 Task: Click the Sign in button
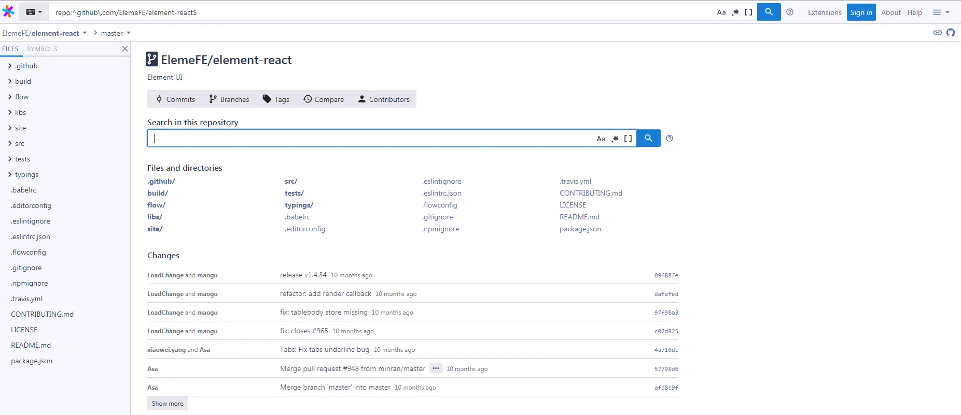pyautogui.click(x=861, y=12)
